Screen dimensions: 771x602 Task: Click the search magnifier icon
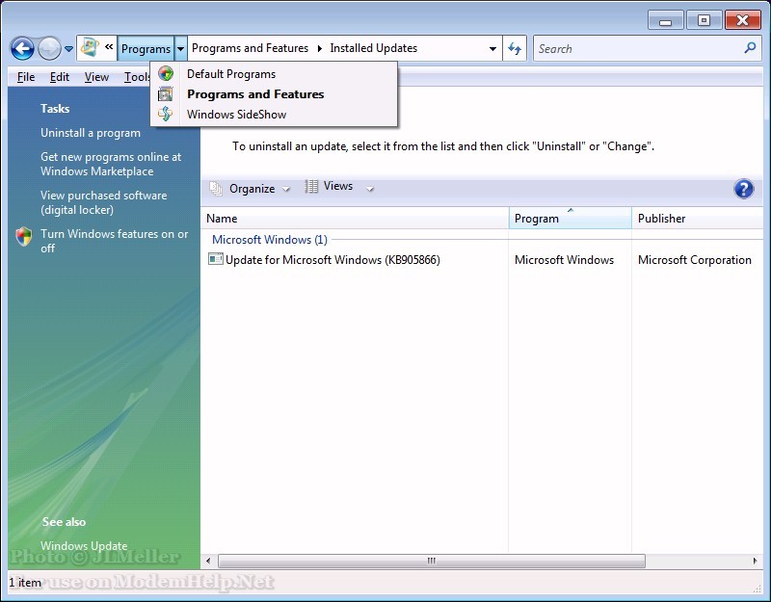click(x=750, y=48)
